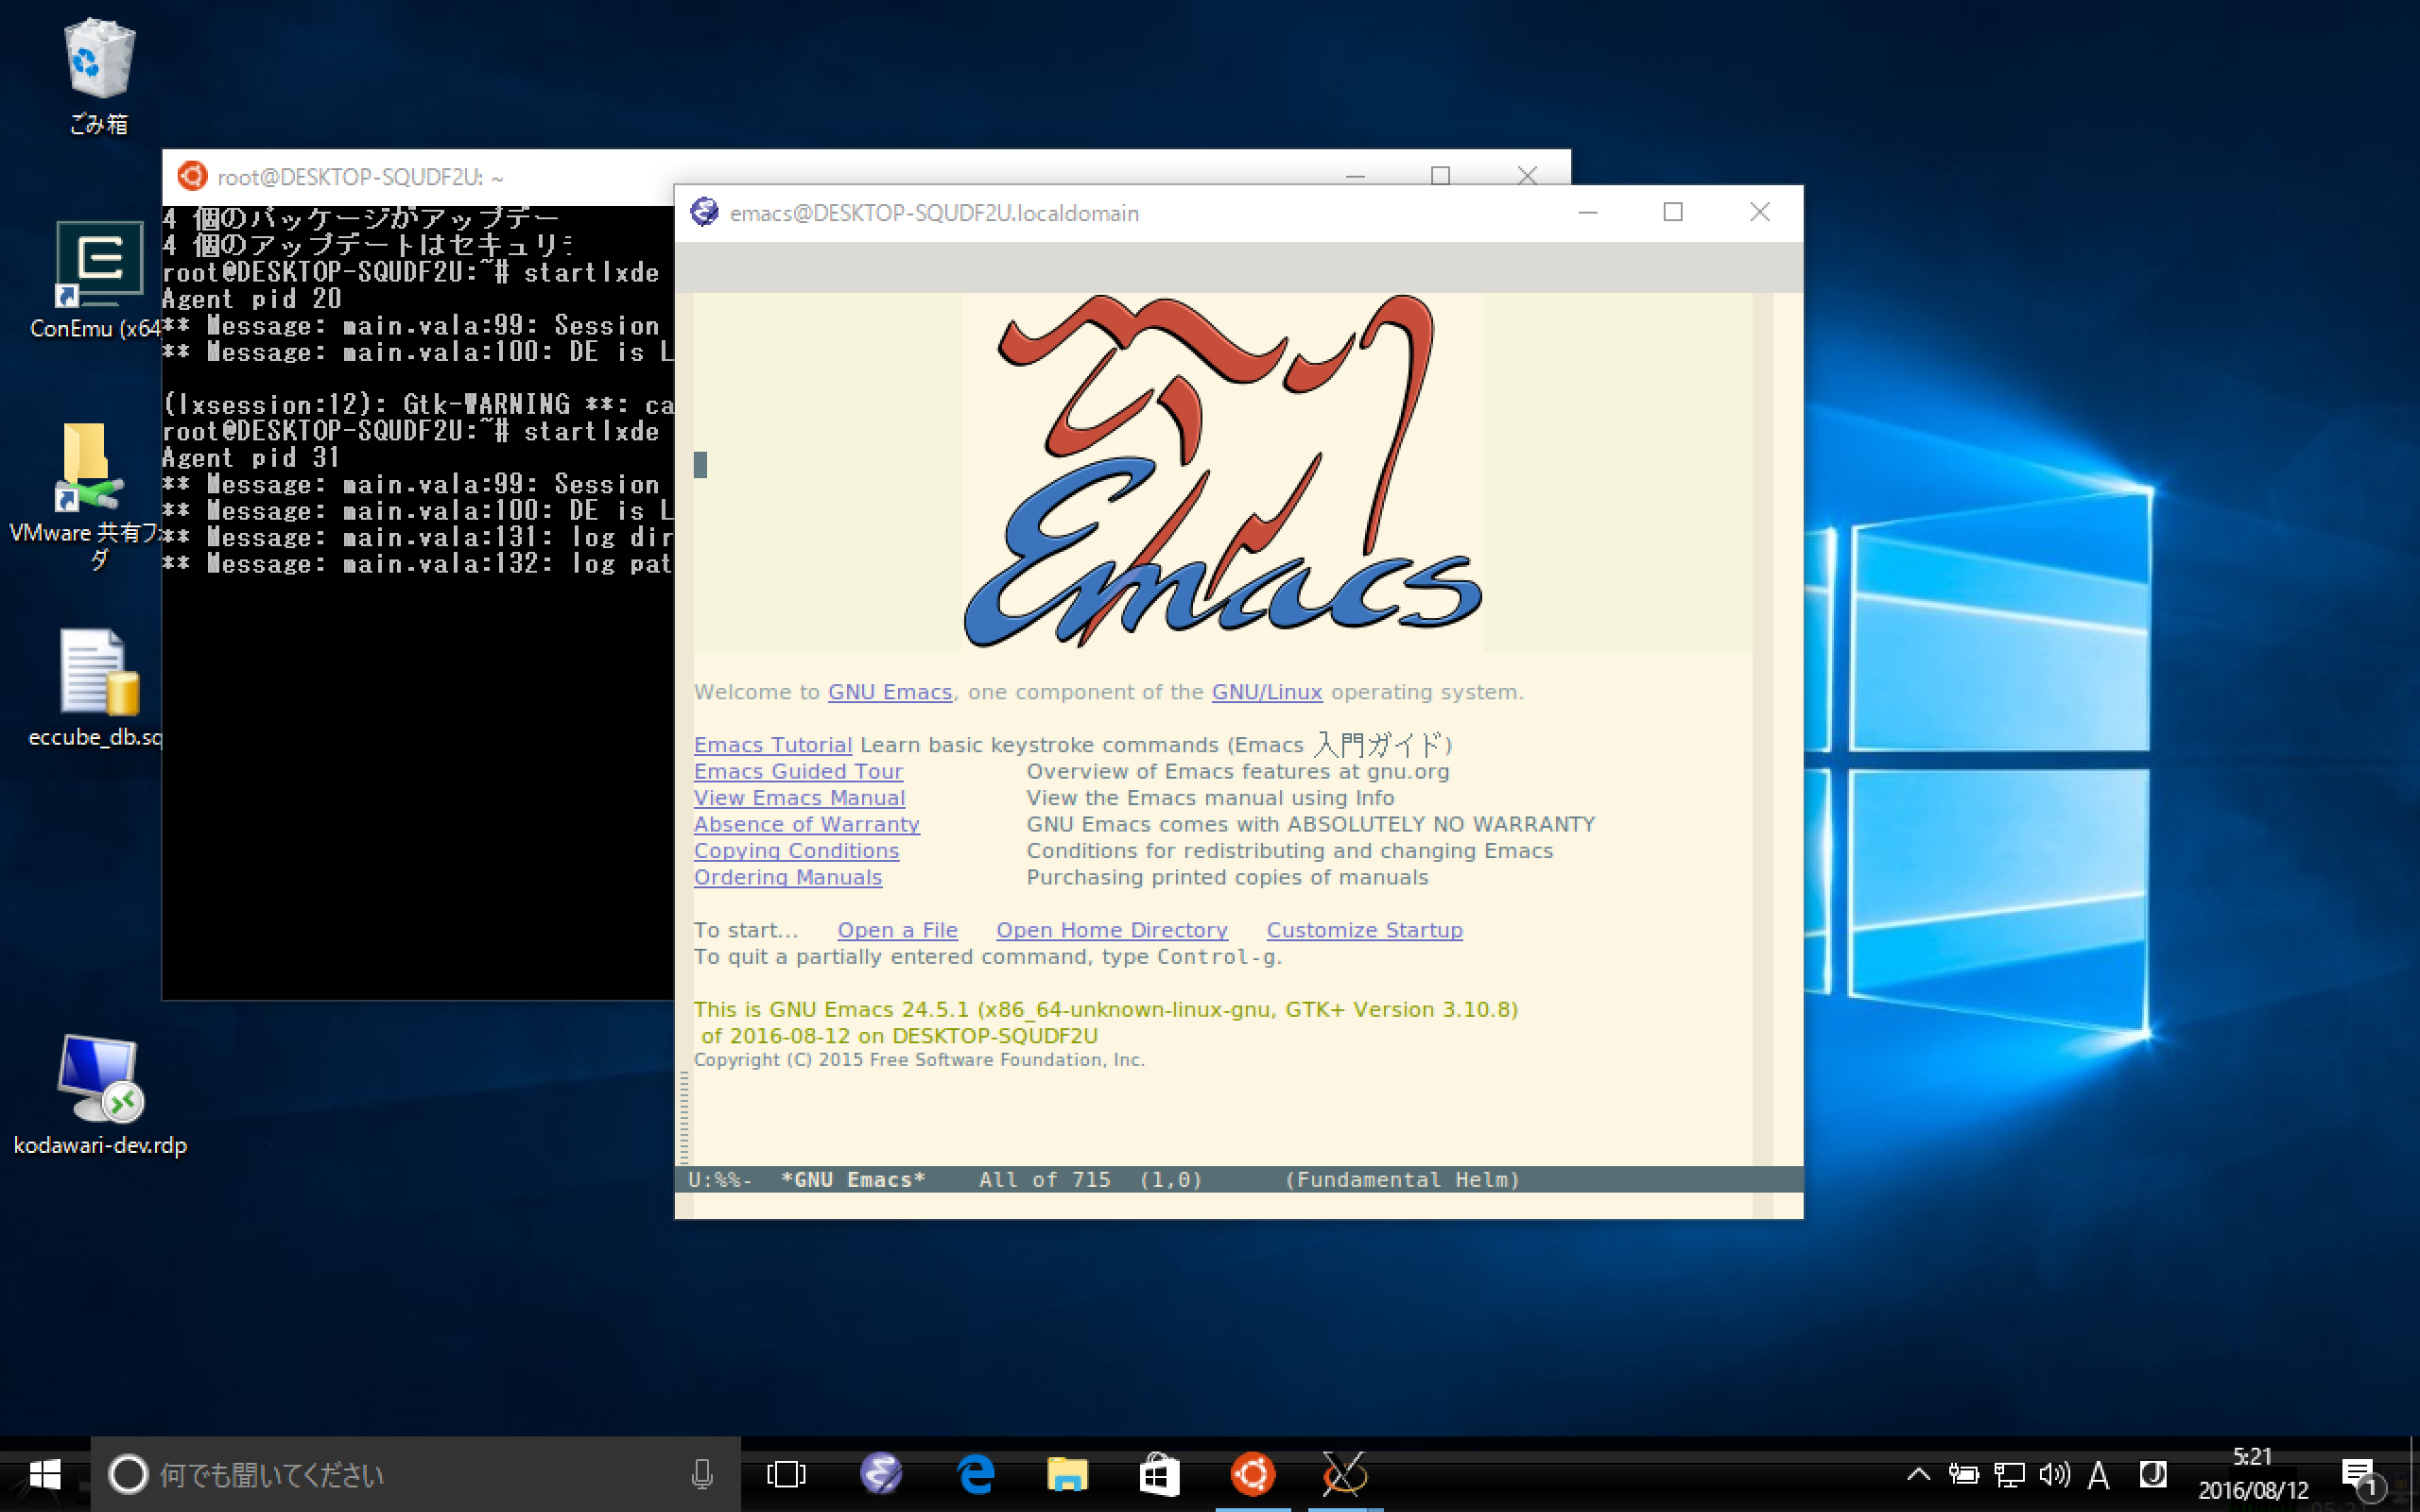Open File Explorer from the taskbar
The width and height of the screenshot is (2420, 1512).
tap(1067, 1474)
